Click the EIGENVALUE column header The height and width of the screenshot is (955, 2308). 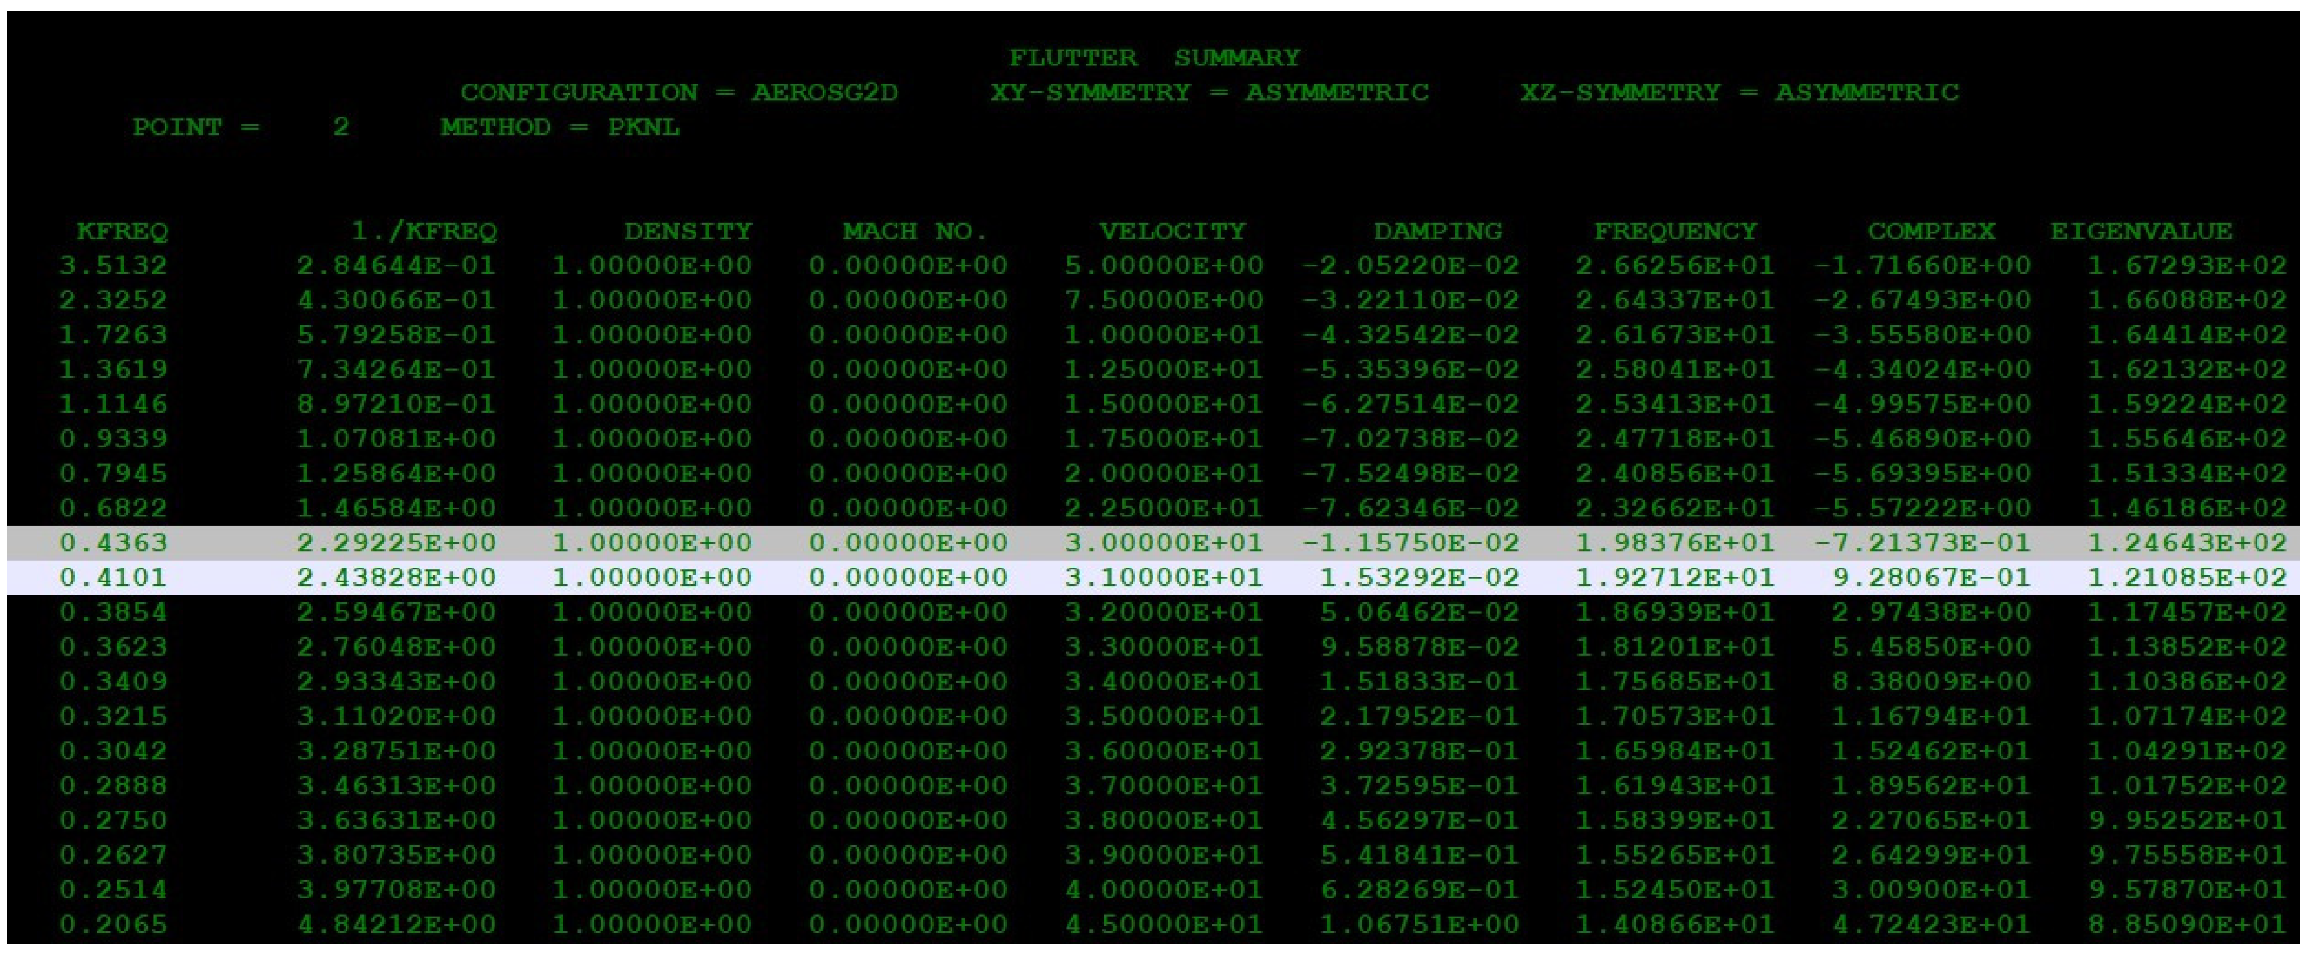[2141, 231]
